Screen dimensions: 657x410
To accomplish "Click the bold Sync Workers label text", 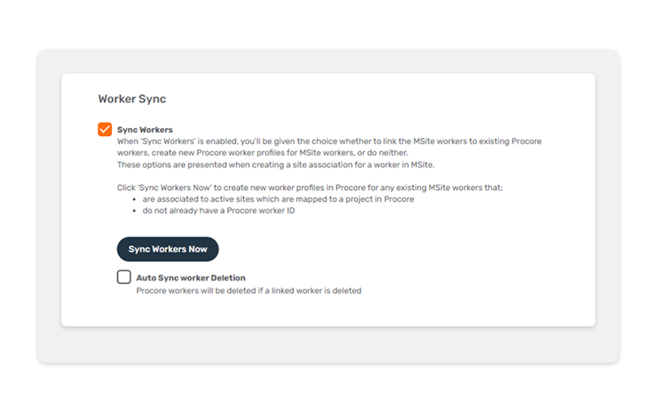I will point(145,130).
